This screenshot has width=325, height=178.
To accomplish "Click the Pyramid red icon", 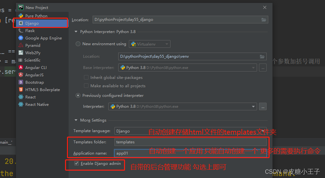I will pos(21,46).
